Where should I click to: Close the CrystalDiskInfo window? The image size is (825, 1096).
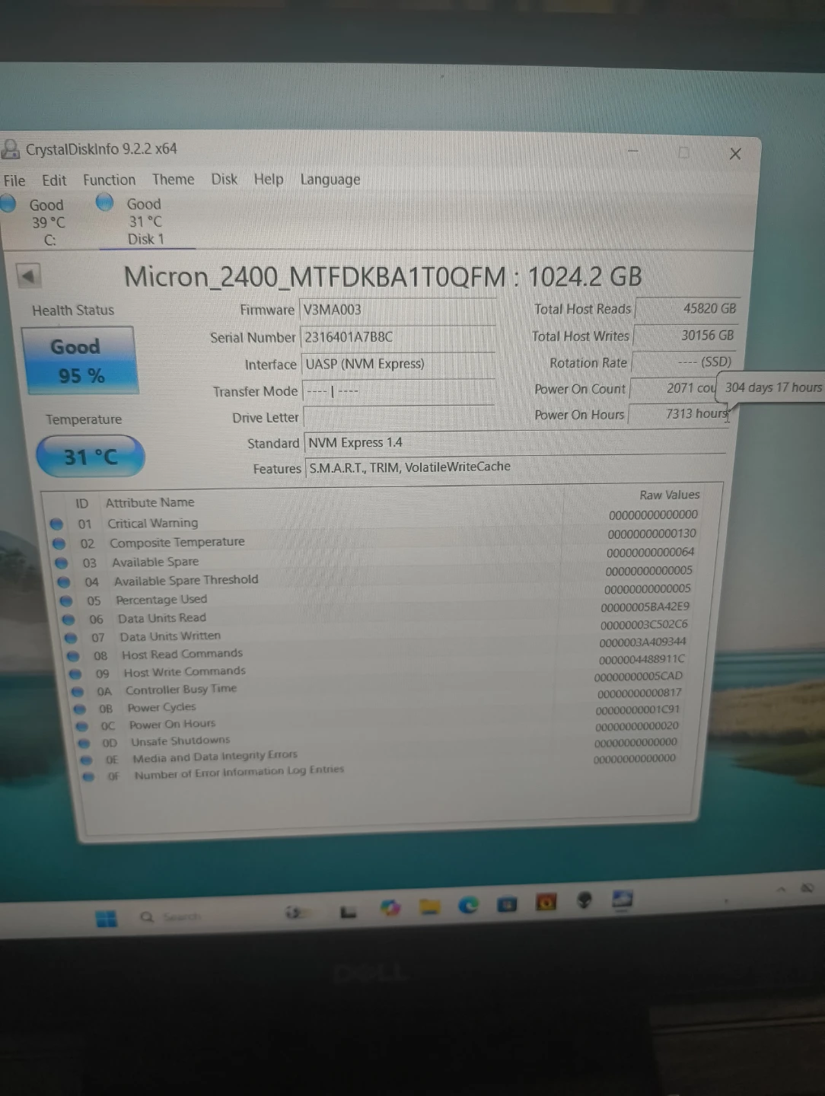click(x=735, y=154)
